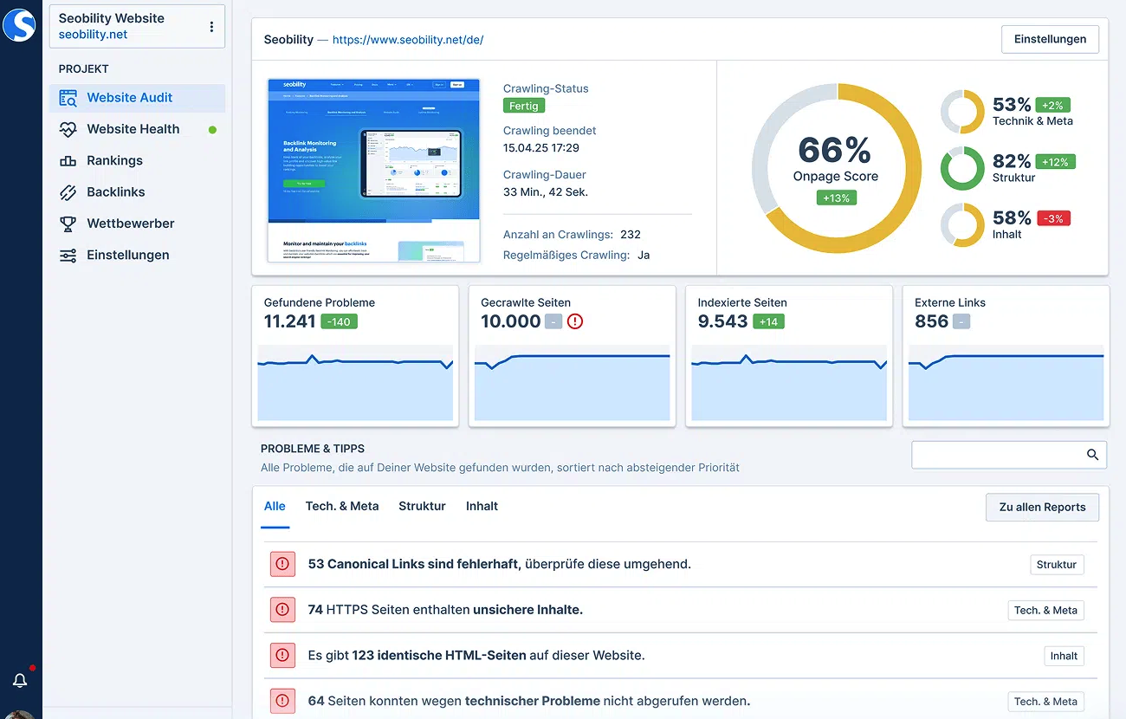The height and width of the screenshot is (719, 1126).
Task: Click the 66% Onpage Score donut chart
Action: pos(836,169)
